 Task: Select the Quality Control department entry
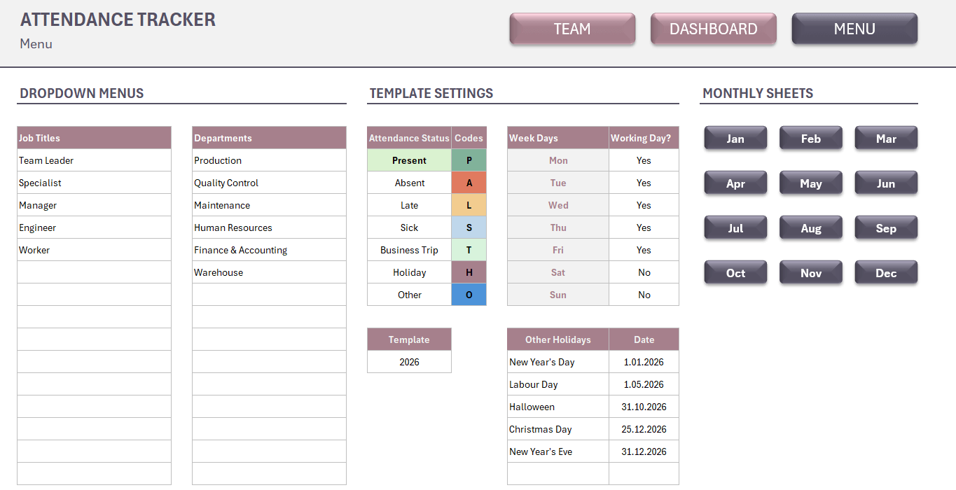tap(269, 183)
